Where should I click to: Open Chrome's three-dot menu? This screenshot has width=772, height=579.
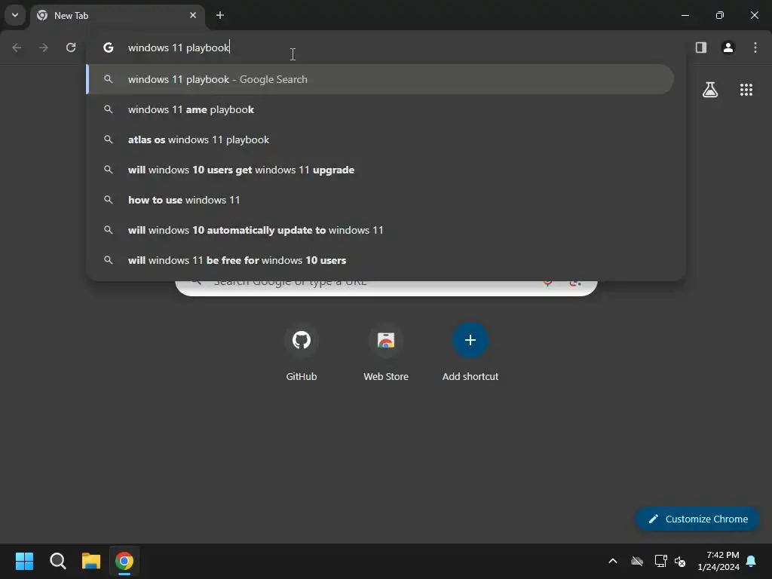(755, 47)
